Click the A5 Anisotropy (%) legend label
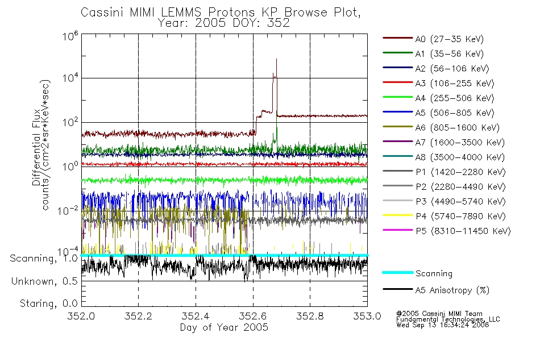Viewport: 540px width, 341px height. pyautogui.click(x=452, y=290)
